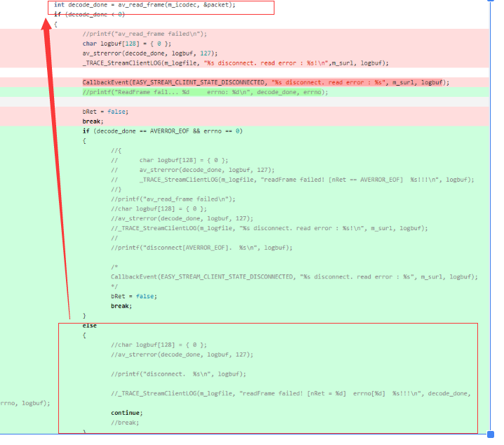504x445 pixels.
Task: Click the line 'int decode_done = av_read_frame(m_icodec, &packet);'
Action: (145, 5)
